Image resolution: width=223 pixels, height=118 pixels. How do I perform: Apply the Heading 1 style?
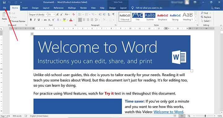pyautogui.click(x=188, y=17)
